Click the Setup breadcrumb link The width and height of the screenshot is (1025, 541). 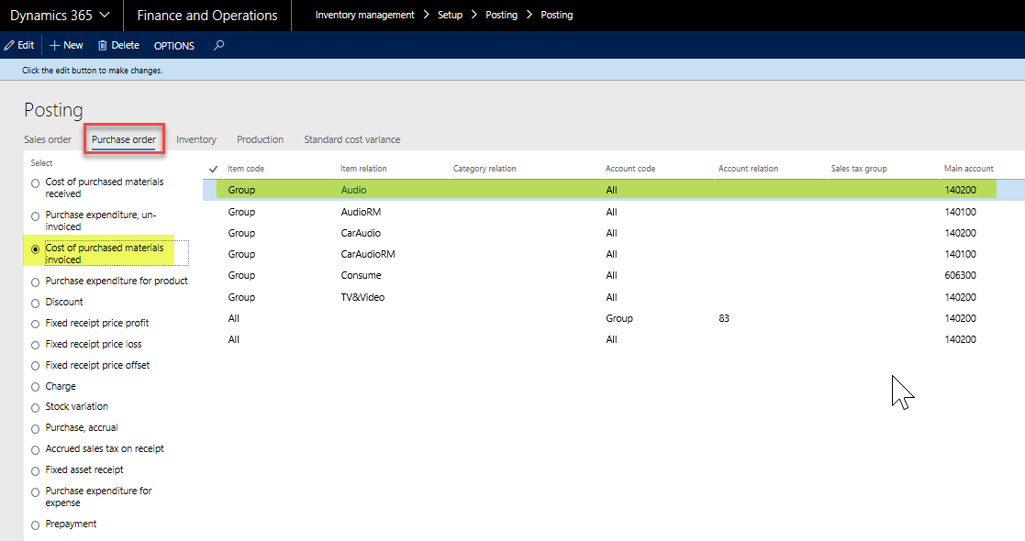(x=450, y=16)
